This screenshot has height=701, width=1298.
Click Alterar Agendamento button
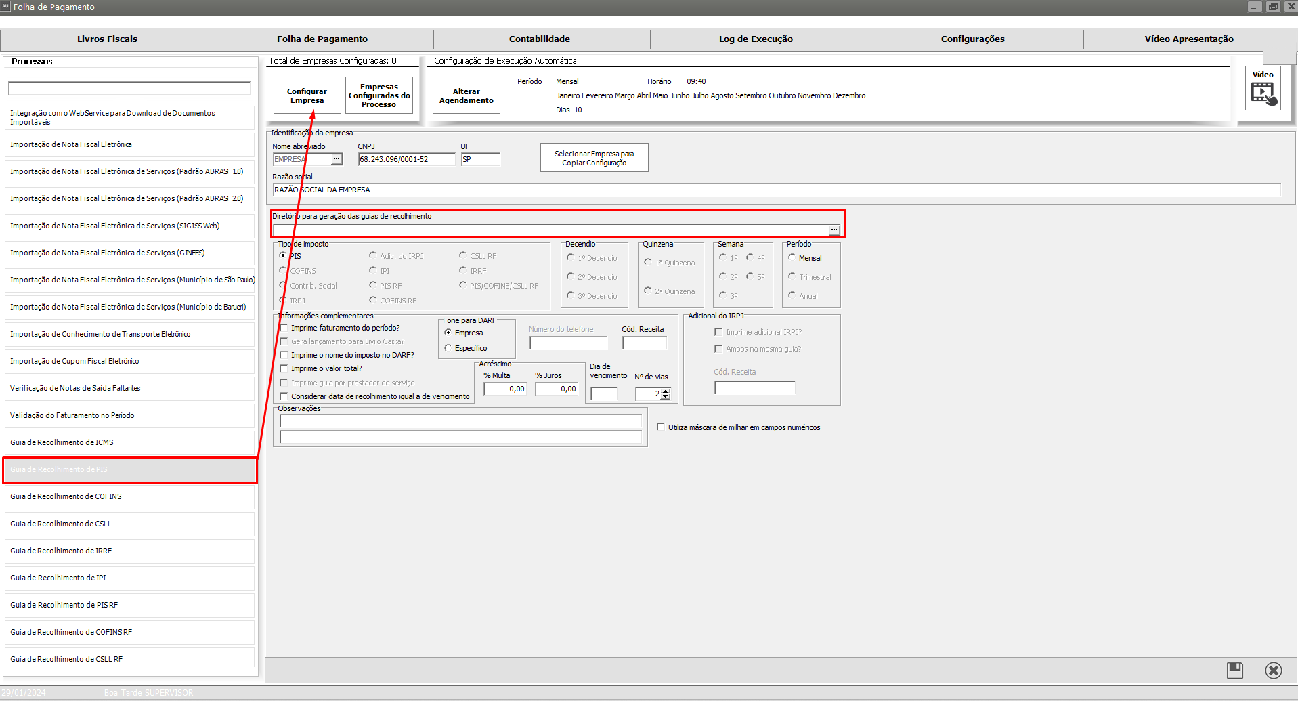pos(467,95)
